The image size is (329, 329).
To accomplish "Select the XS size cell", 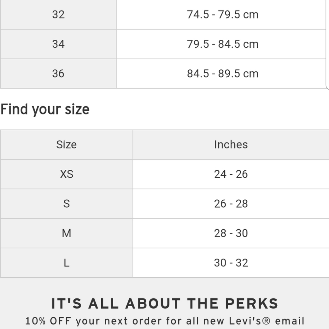I will [66, 174].
